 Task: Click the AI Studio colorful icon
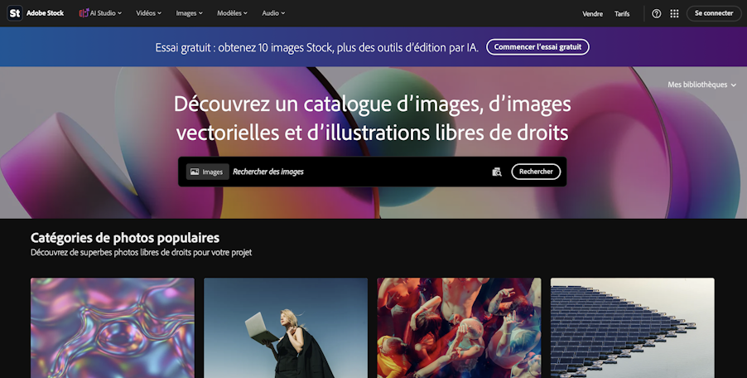coord(84,13)
